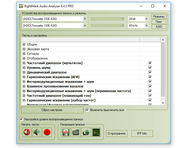
Task: Open the green spectrum analyzer icon
Action: [x=96, y=132]
